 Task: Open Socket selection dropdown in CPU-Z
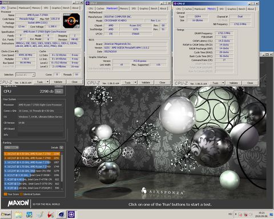25,75
